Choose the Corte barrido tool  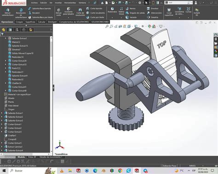coord(94,9)
